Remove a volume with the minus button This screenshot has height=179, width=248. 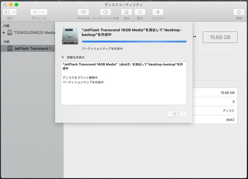click(43, 12)
